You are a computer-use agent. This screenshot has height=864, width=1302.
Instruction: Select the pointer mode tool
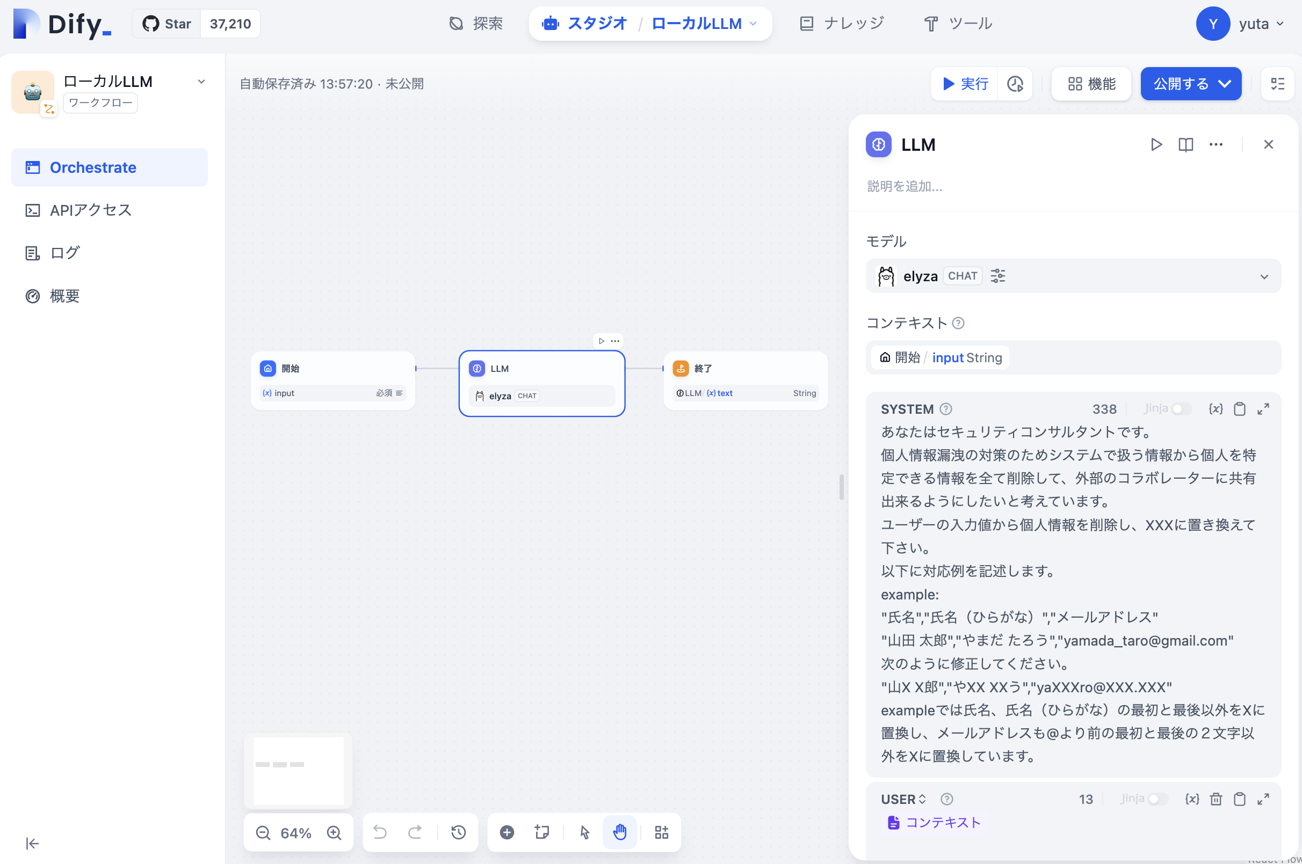(584, 832)
